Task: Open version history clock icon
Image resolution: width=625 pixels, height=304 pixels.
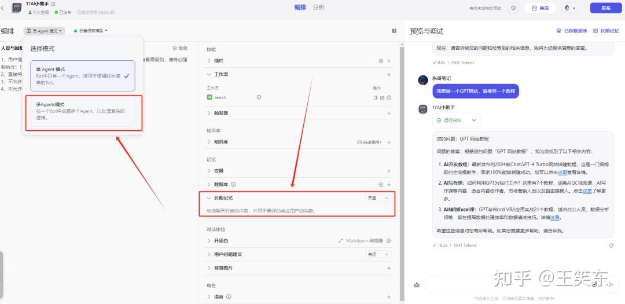Action: [513, 8]
